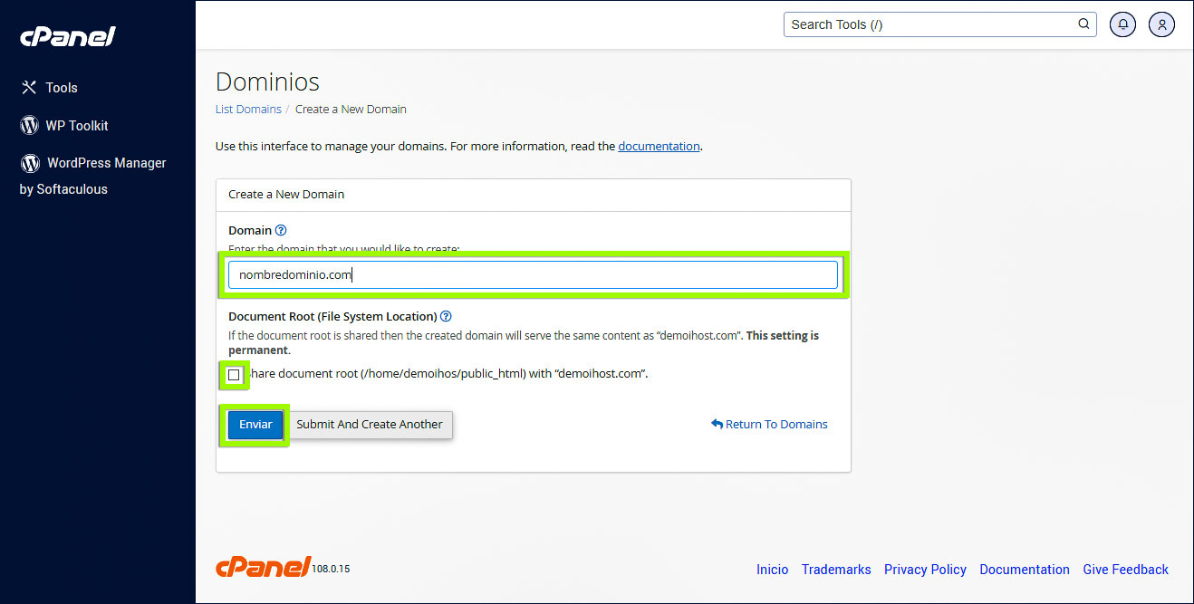
Task: Open the user account menu icon
Action: pos(1161,24)
